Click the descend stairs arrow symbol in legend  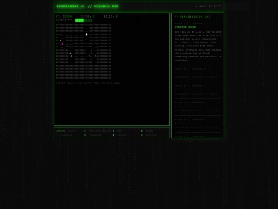coord(85,131)
